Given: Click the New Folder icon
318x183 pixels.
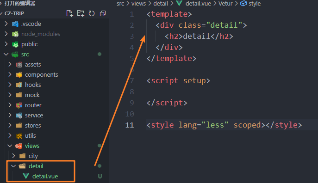Looking at the screenshot, I should [81, 13].
